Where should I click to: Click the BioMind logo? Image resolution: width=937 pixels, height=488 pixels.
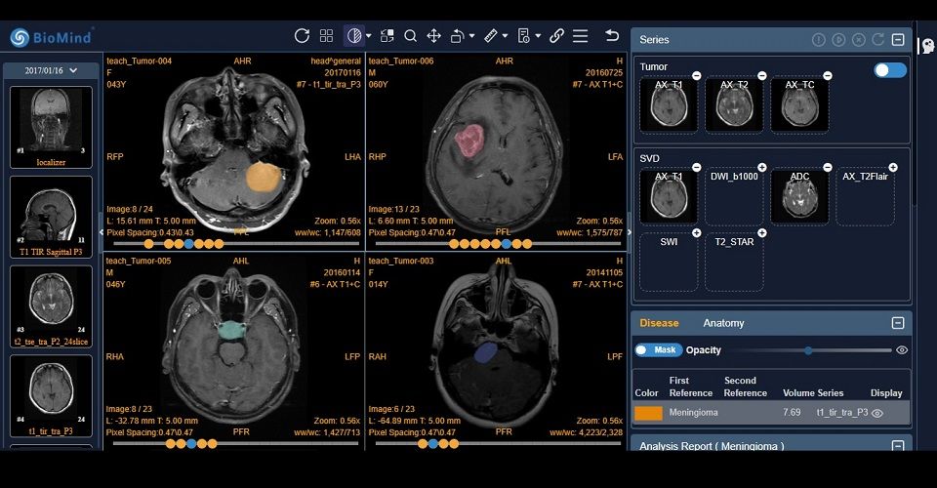point(53,37)
